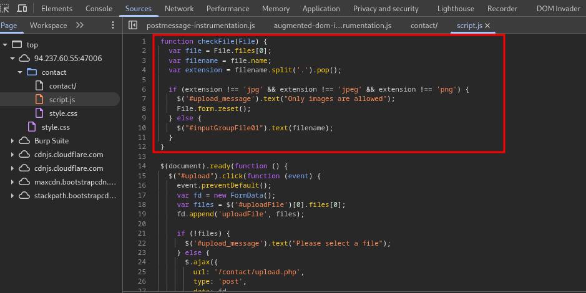Open the Console panel tab
This screenshot has height=293, width=586.
[x=99, y=9]
